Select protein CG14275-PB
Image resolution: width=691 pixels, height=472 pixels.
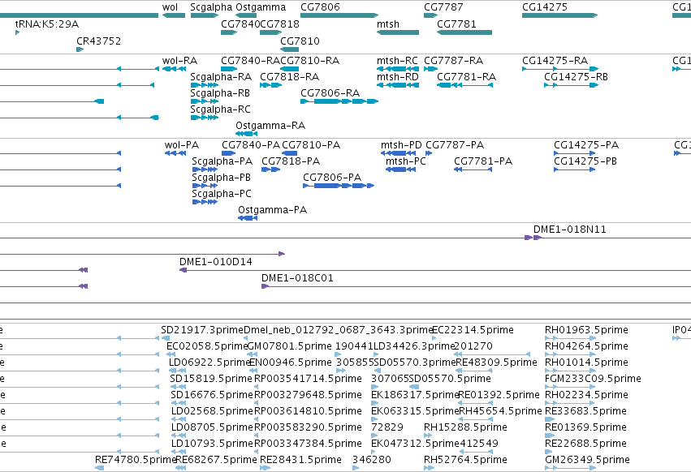(x=575, y=169)
